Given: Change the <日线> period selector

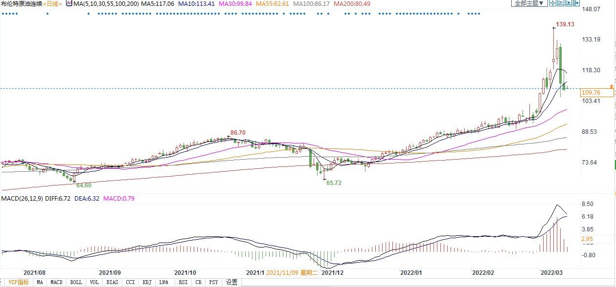Looking at the screenshot, I should [x=52, y=3].
